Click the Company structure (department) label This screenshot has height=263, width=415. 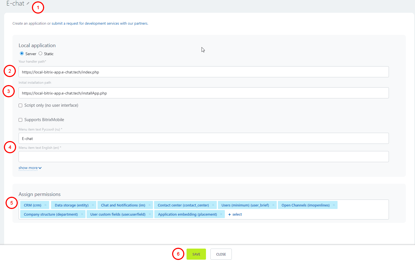click(51, 215)
